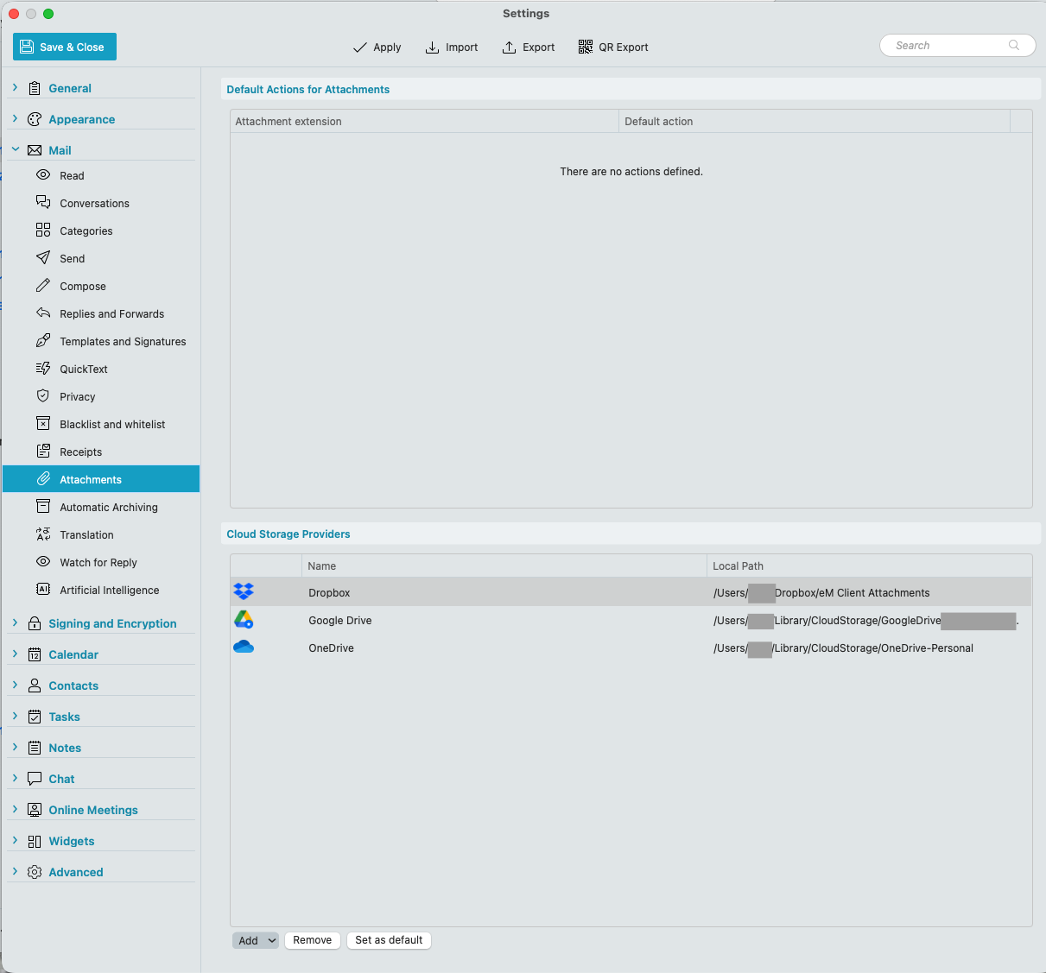Expand the General settings section
This screenshot has height=973, width=1046.
click(16, 87)
